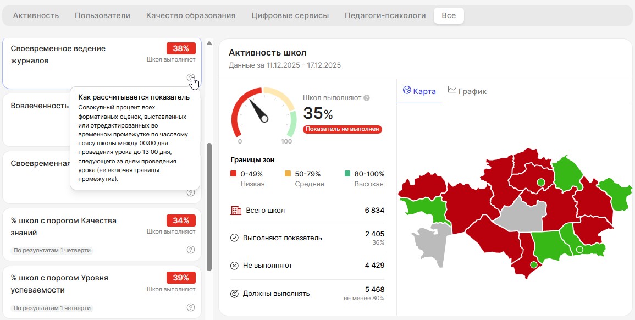
Task: Click the Всего школ building icon
Action: click(235, 211)
